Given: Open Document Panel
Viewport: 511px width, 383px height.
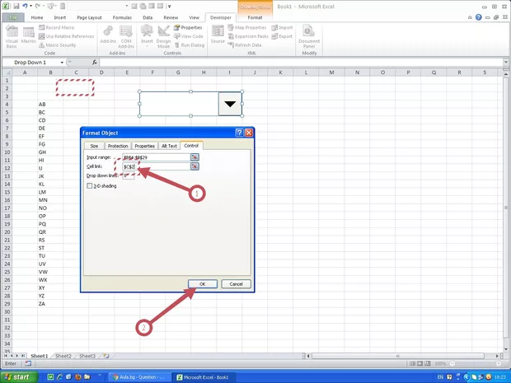Looking at the screenshot, I should pos(308,37).
